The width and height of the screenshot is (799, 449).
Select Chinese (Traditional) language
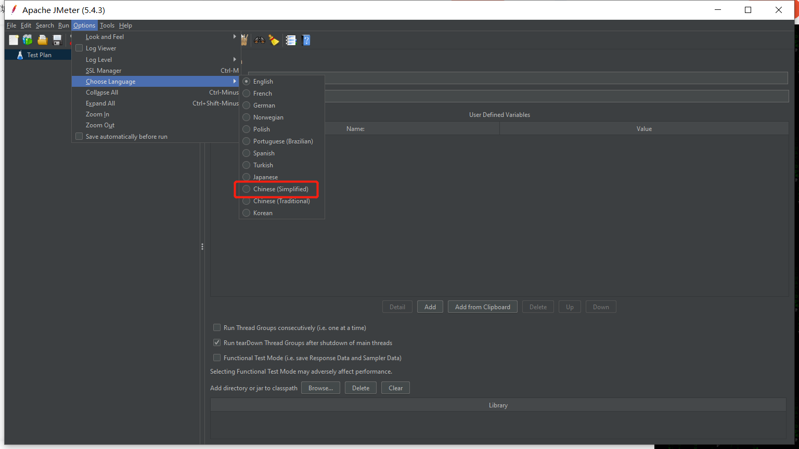coord(247,201)
